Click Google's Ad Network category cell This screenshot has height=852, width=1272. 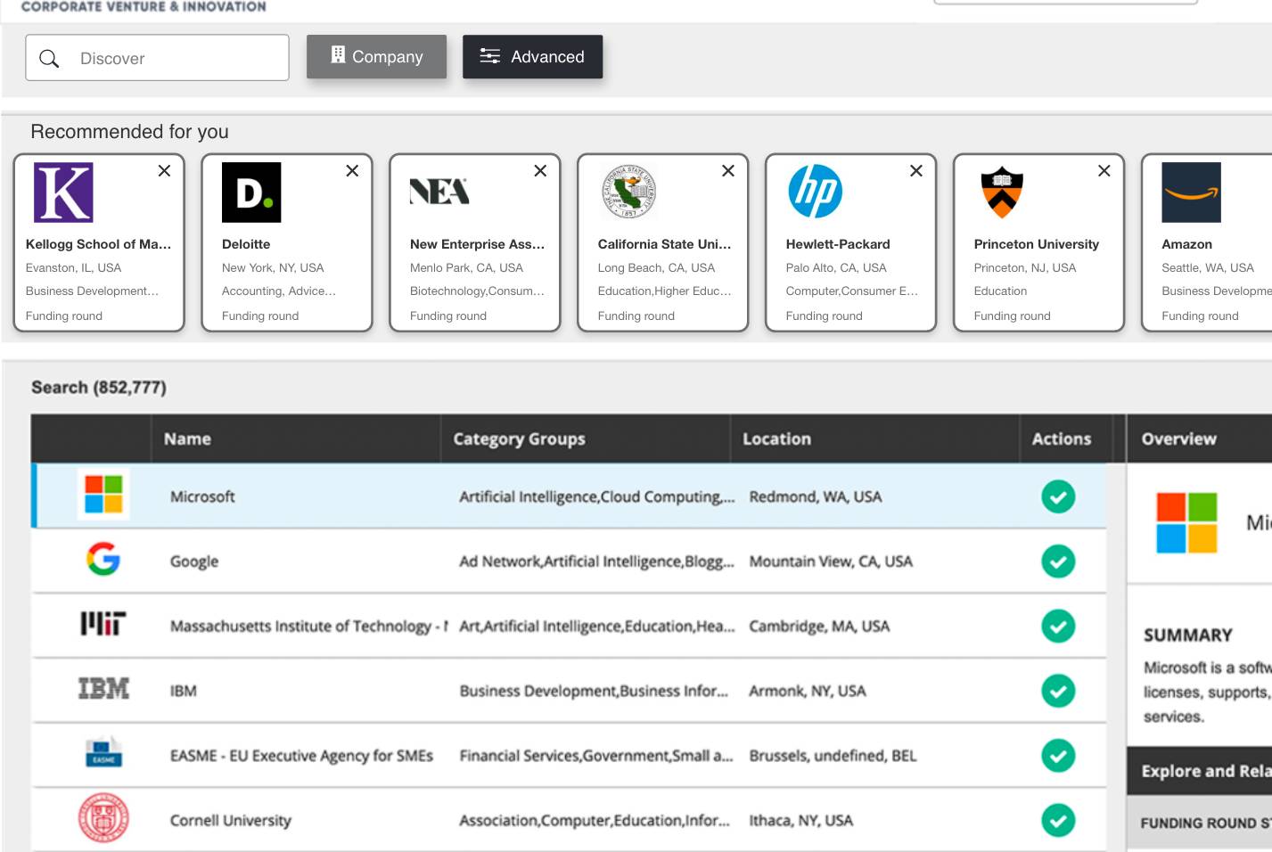pyautogui.click(x=596, y=561)
